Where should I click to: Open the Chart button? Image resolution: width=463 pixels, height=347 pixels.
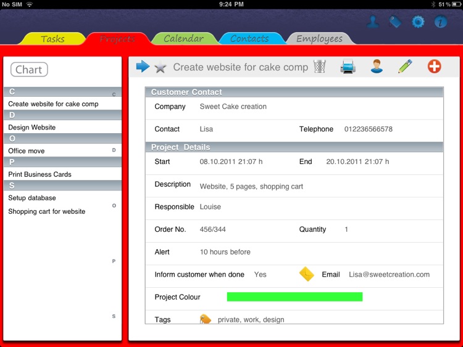tap(29, 70)
